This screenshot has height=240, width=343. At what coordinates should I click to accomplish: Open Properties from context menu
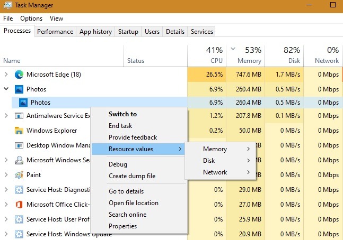pos(139,226)
